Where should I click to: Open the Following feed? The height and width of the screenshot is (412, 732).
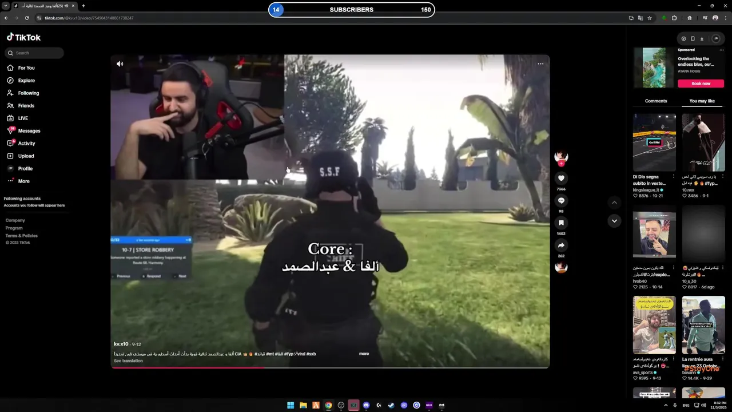click(x=23, y=93)
